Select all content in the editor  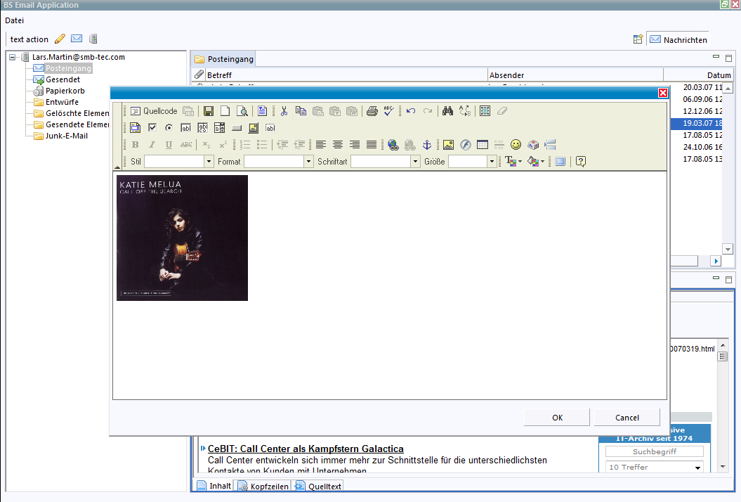pos(485,111)
